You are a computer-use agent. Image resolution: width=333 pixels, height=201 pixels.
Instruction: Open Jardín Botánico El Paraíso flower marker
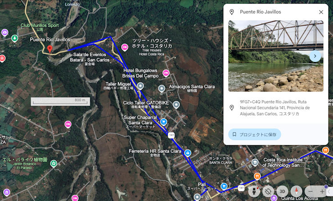point(54,164)
